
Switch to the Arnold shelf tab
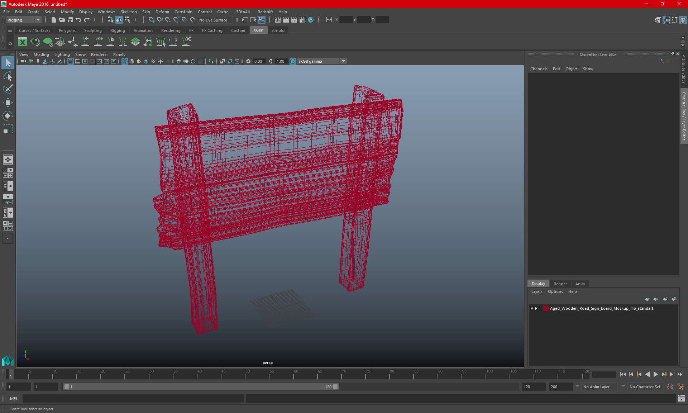point(278,30)
